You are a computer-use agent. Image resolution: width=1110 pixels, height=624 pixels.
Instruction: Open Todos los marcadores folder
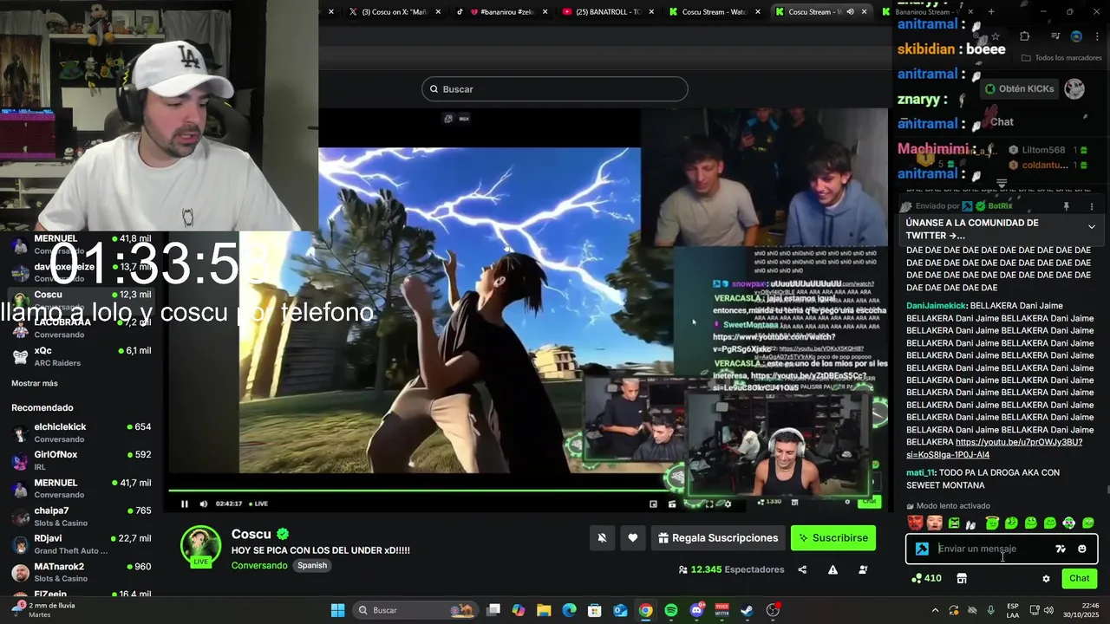tap(1061, 58)
